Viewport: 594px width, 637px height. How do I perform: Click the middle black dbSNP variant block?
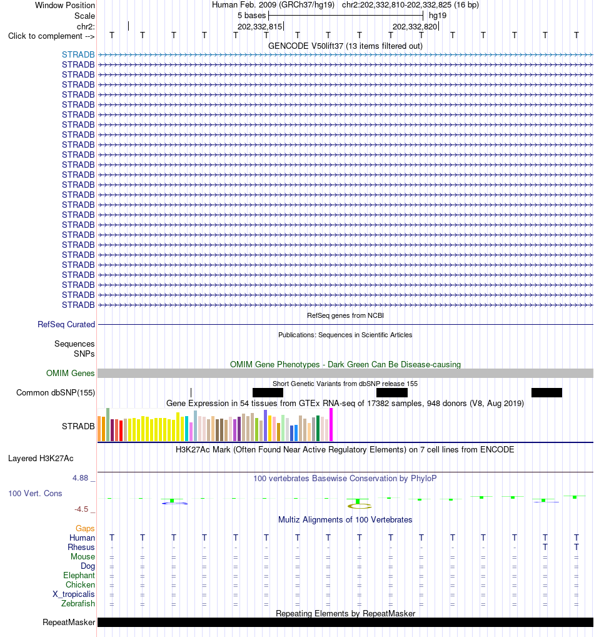tap(392, 392)
